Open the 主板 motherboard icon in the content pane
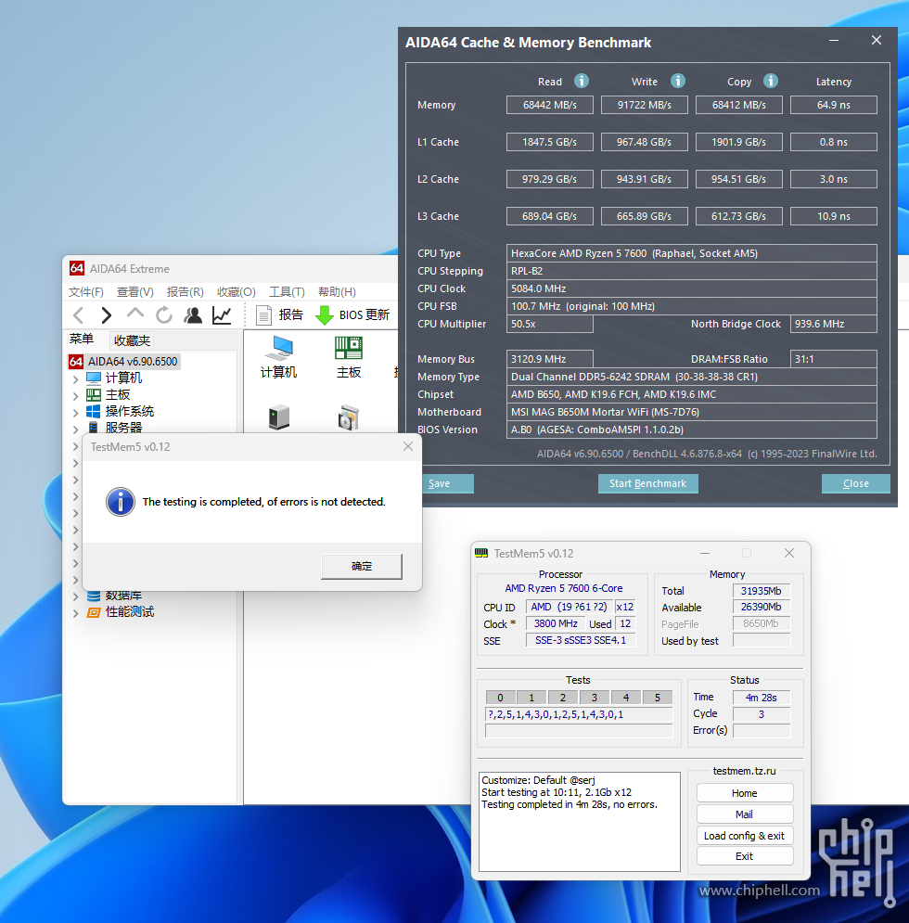The height and width of the screenshot is (923, 909). click(349, 357)
